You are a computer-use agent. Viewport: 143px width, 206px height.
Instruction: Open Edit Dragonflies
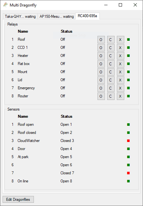[18, 200]
